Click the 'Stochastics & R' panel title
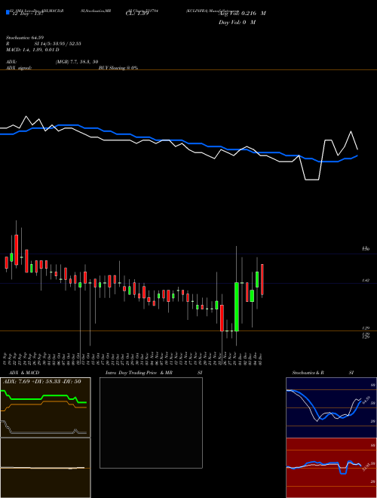377x498 pixels. [x=308, y=373]
